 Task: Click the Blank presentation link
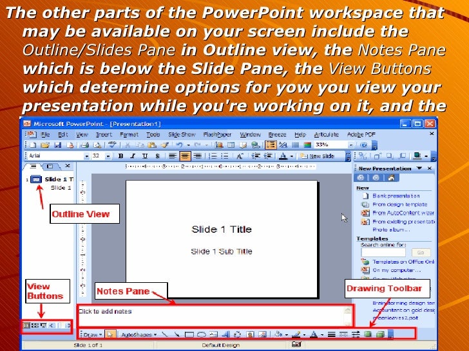396,196
